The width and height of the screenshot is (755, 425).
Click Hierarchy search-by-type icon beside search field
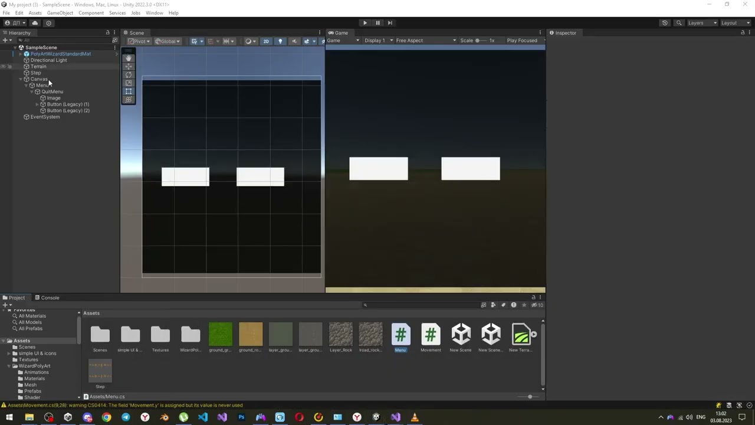point(114,40)
